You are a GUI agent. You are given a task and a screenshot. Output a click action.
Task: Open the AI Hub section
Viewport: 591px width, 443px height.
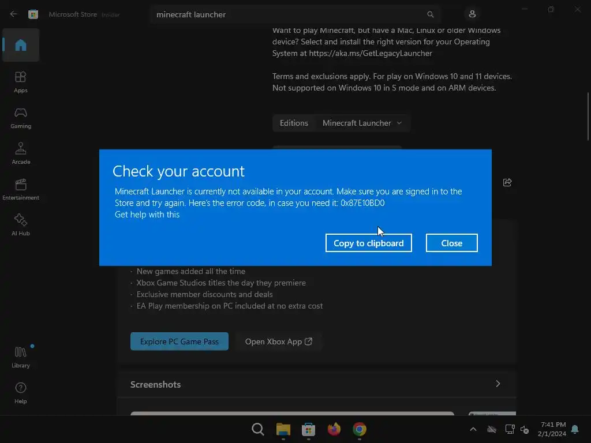[21, 226]
